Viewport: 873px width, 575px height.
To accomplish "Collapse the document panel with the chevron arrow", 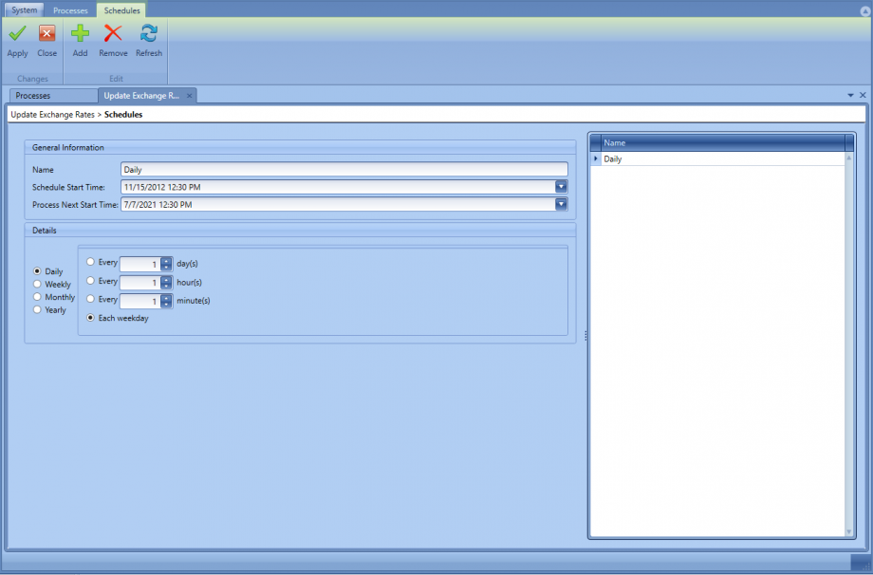I will pyautogui.click(x=849, y=95).
